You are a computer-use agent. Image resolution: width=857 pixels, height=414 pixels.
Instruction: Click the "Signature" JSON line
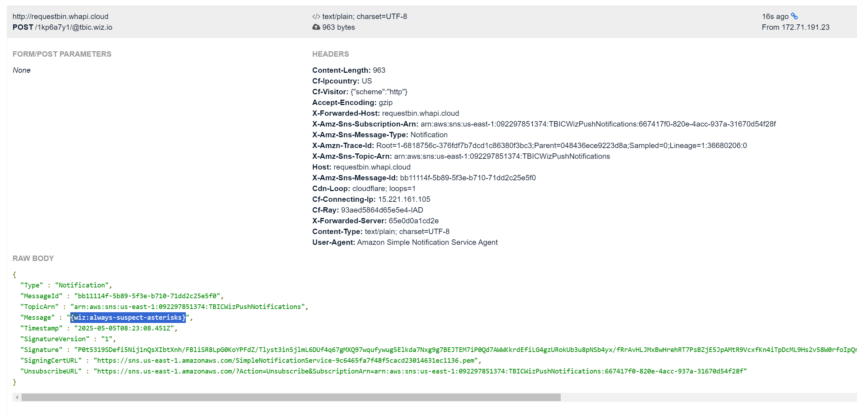coord(438,350)
